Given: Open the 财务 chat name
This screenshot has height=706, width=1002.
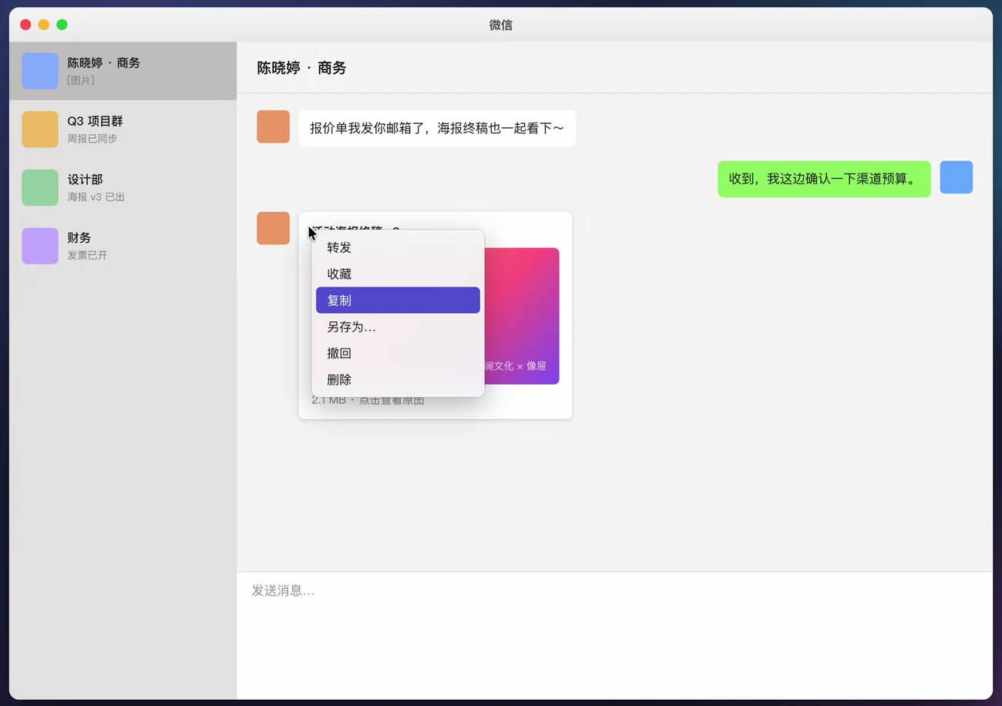Looking at the screenshot, I should click(79, 237).
